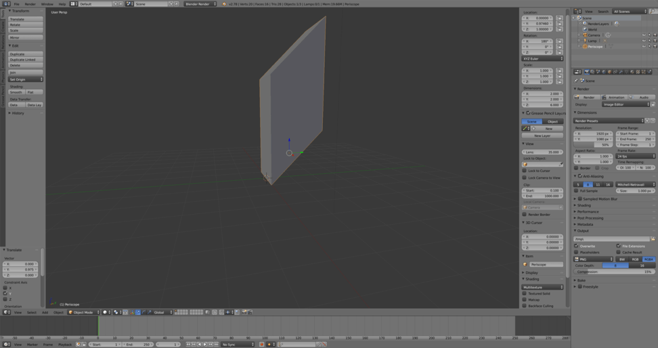Open the Blender Render engine dropdown
The height and width of the screenshot is (348, 658).
pos(200,4)
